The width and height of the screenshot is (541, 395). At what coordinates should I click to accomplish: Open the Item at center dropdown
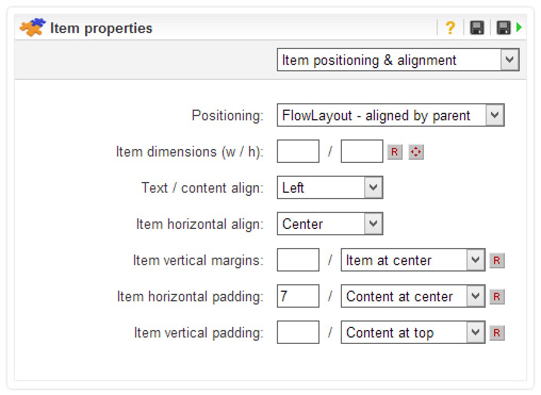[x=413, y=260]
